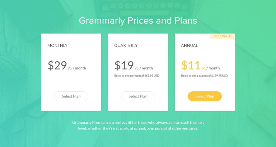
Task: Click the QUARTERLY plan heading
Action: (x=126, y=45)
